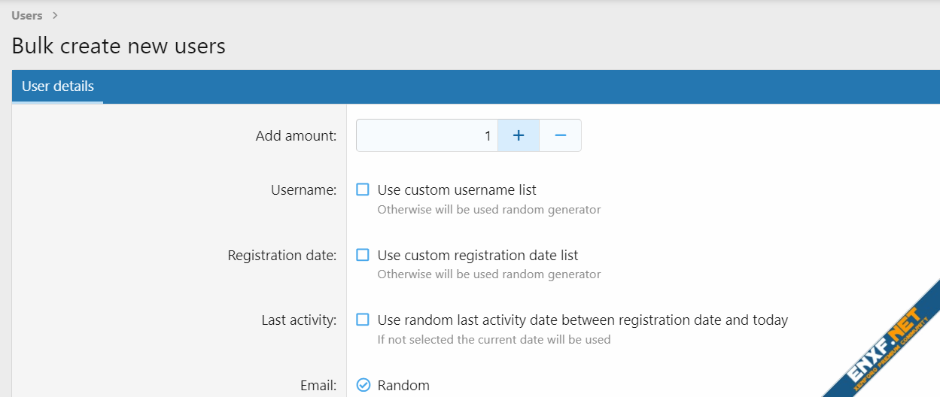The width and height of the screenshot is (940, 397).
Task: Click the ENXF.NET corner ribbon logo
Action: [x=887, y=344]
